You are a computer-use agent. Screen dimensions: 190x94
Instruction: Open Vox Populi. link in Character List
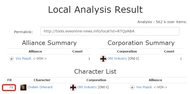pyautogui.click(x=144, y=87)
